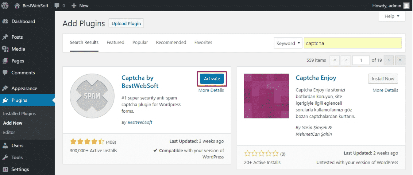Screen dimensions: 413x175
Task: Open the Captcha SPAM plugin icon
Action: click(92, 96)
